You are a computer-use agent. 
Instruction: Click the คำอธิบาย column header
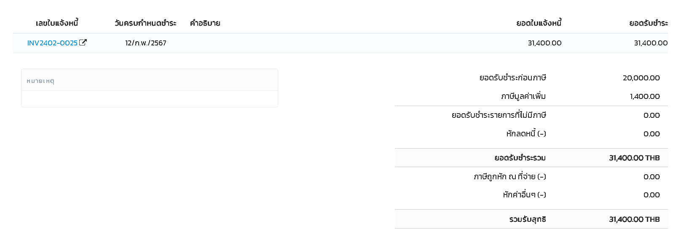[x=205, y=23]
